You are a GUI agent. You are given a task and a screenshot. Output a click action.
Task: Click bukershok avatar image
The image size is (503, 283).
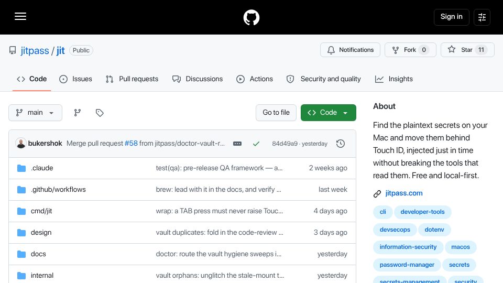click(21, 144)
